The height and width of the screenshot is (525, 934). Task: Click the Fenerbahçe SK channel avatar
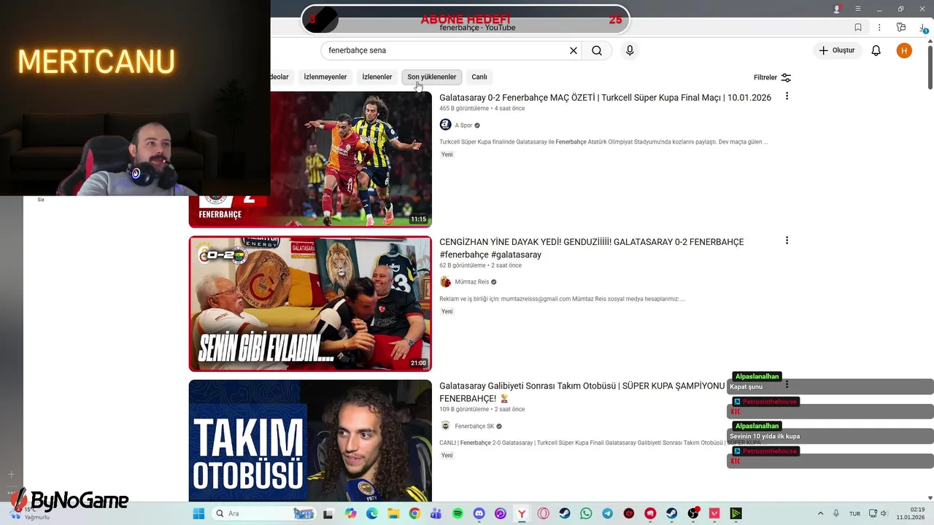[445, 427]
